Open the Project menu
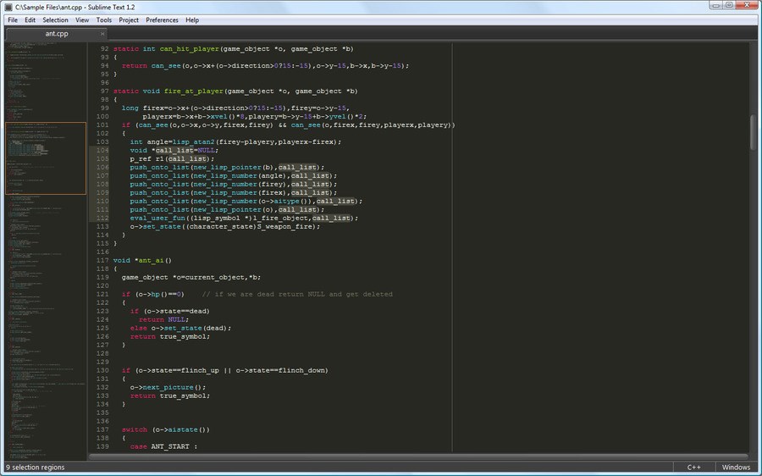The height and width of the screenshot is (476, 762). (129, 20)
